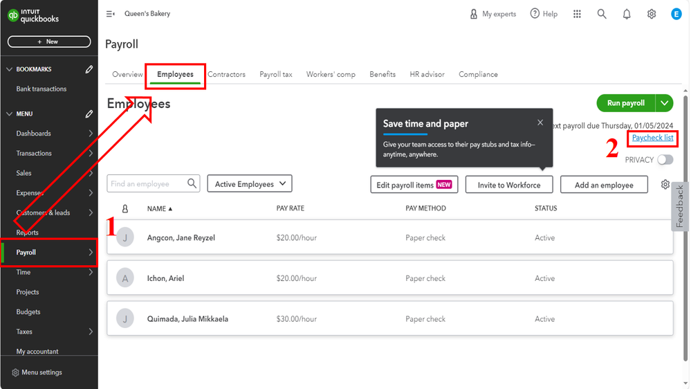Viewport: 691px width, 389px height.
Task: Click the search magnifier in top bar
Action: tap(602, 14)
